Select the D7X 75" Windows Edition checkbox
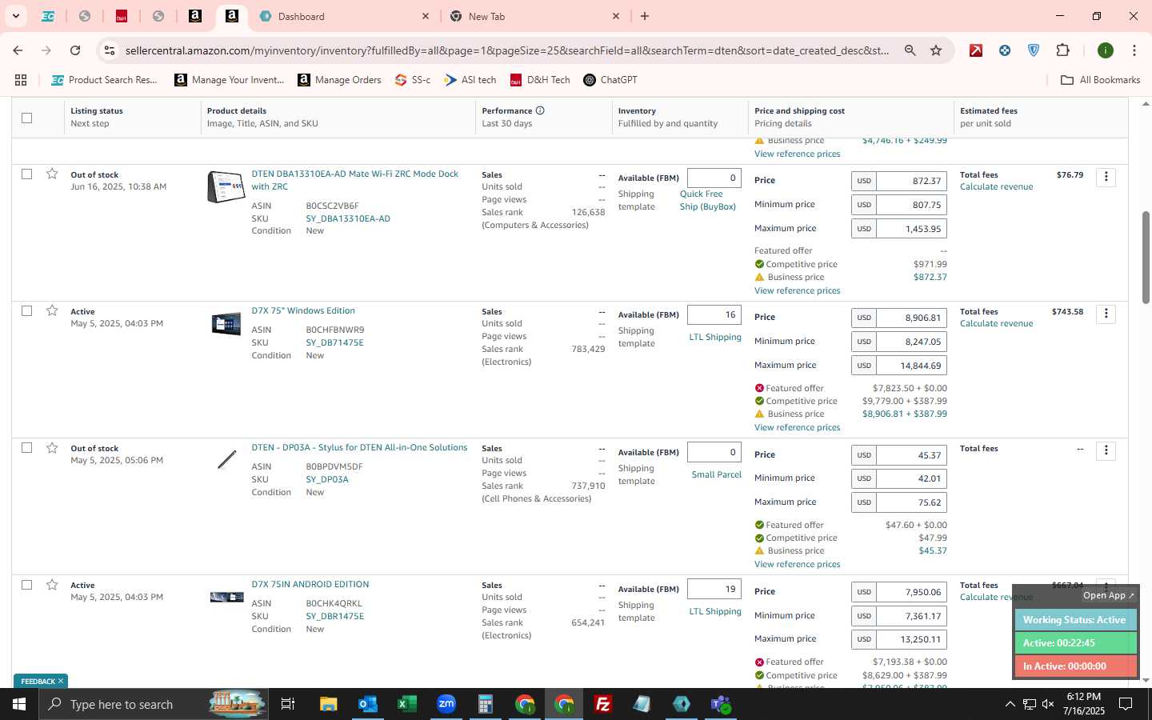The image size is (1152, 720). pyautogui.click(x=26, y=310)
